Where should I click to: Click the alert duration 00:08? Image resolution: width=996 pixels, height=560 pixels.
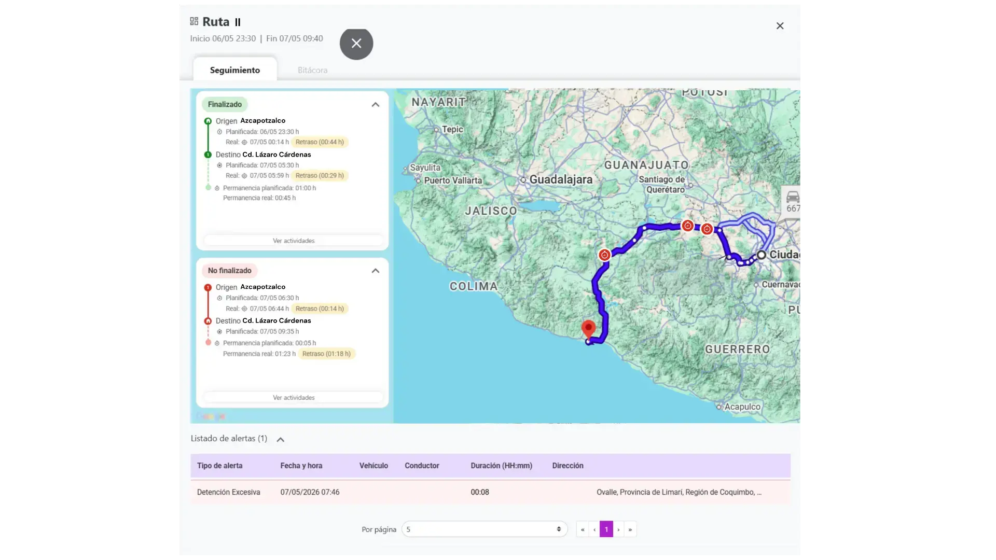click(x=480, y=492)
